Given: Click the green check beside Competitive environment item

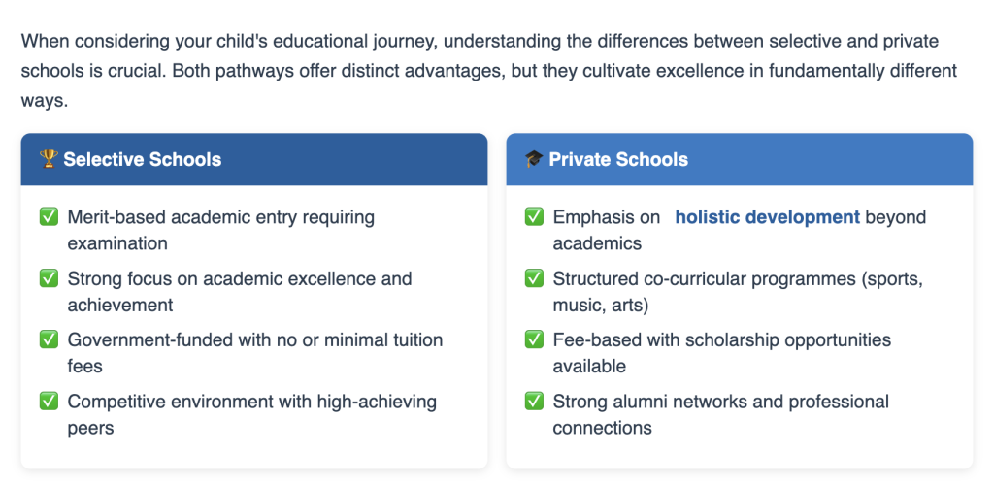Looking at the screenshot, I should 49,401.
